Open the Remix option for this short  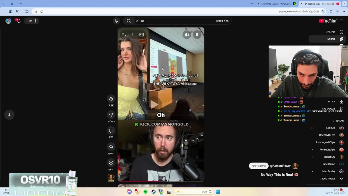111,163
